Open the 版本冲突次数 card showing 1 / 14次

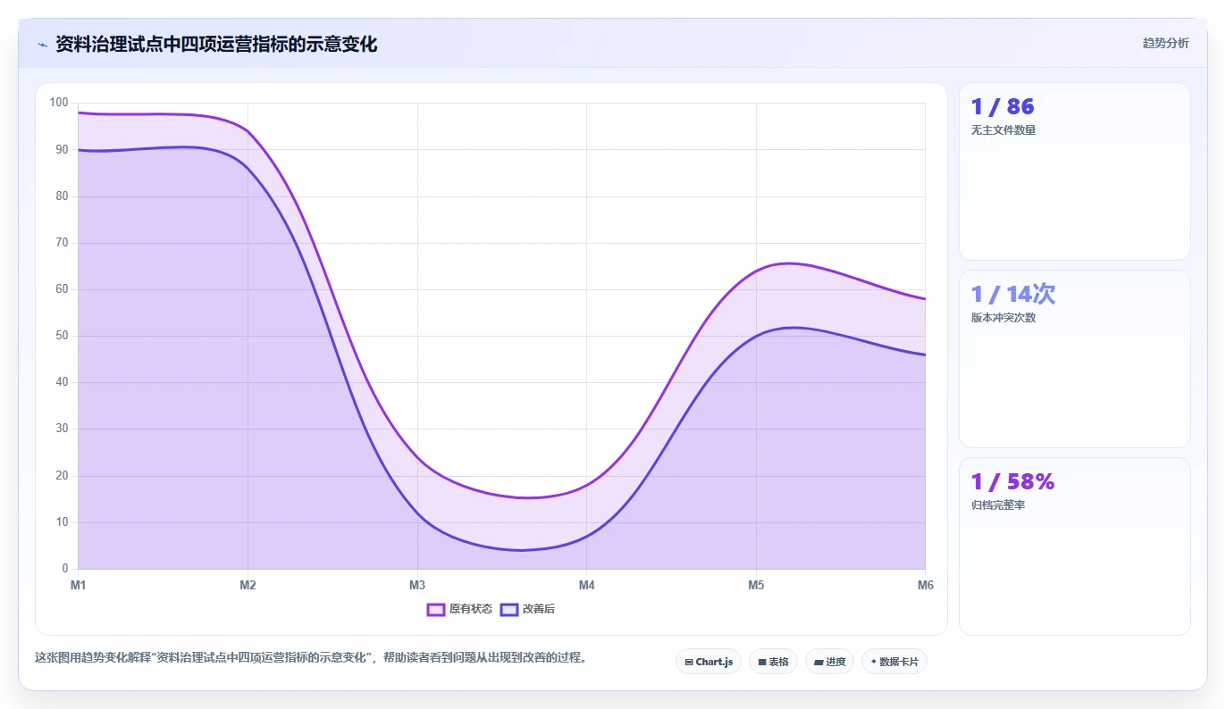coord(1075,359)
